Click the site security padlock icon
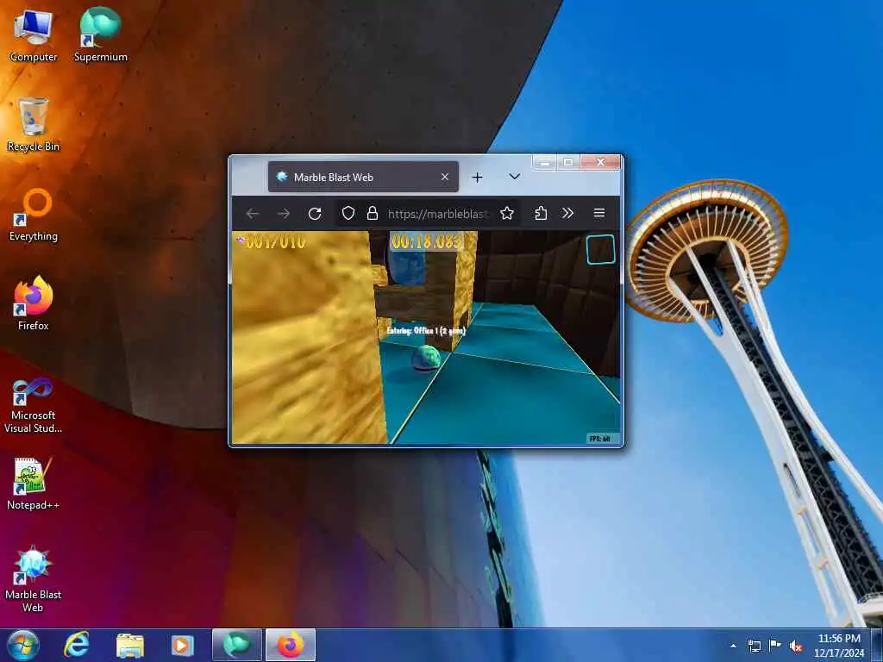Screen dimensions: 883x662 [372, 214]
